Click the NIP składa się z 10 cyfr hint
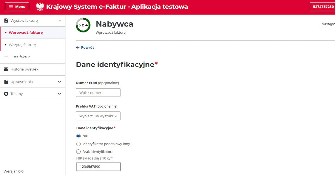 95,158
